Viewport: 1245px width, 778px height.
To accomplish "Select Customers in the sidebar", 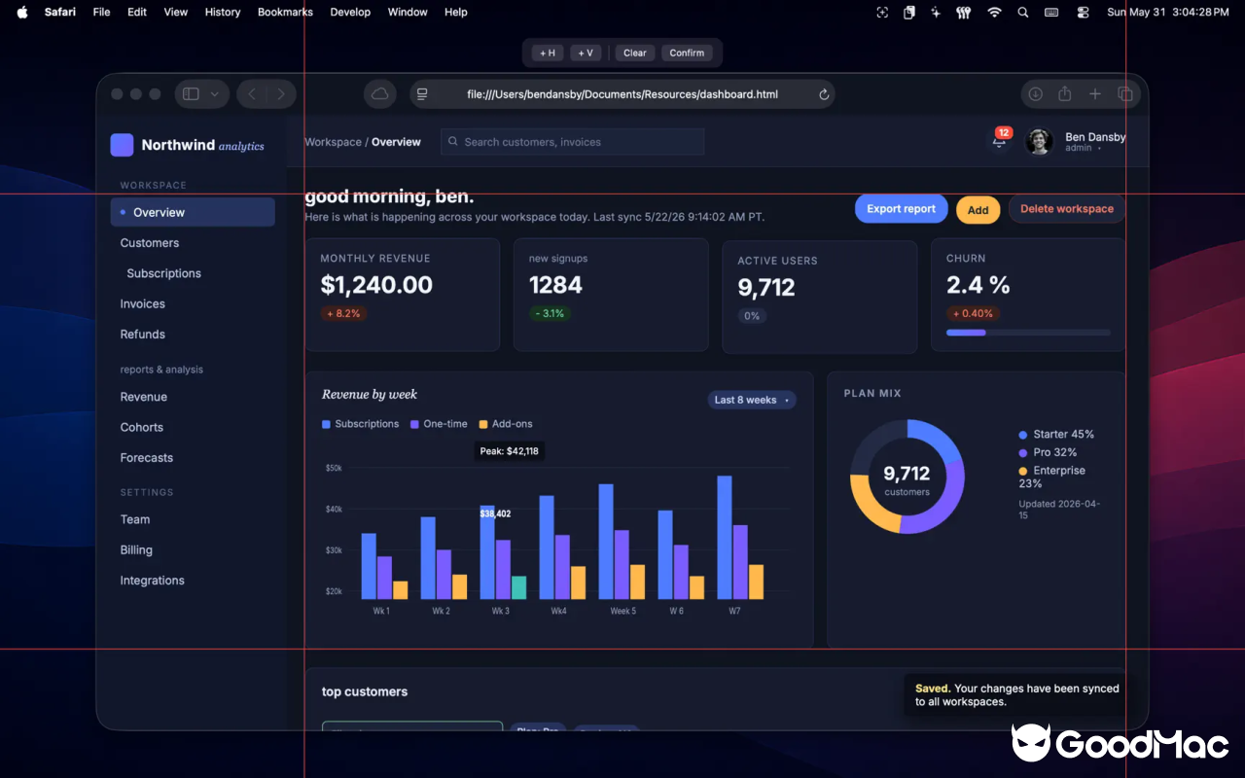I will tap(150, 243).
